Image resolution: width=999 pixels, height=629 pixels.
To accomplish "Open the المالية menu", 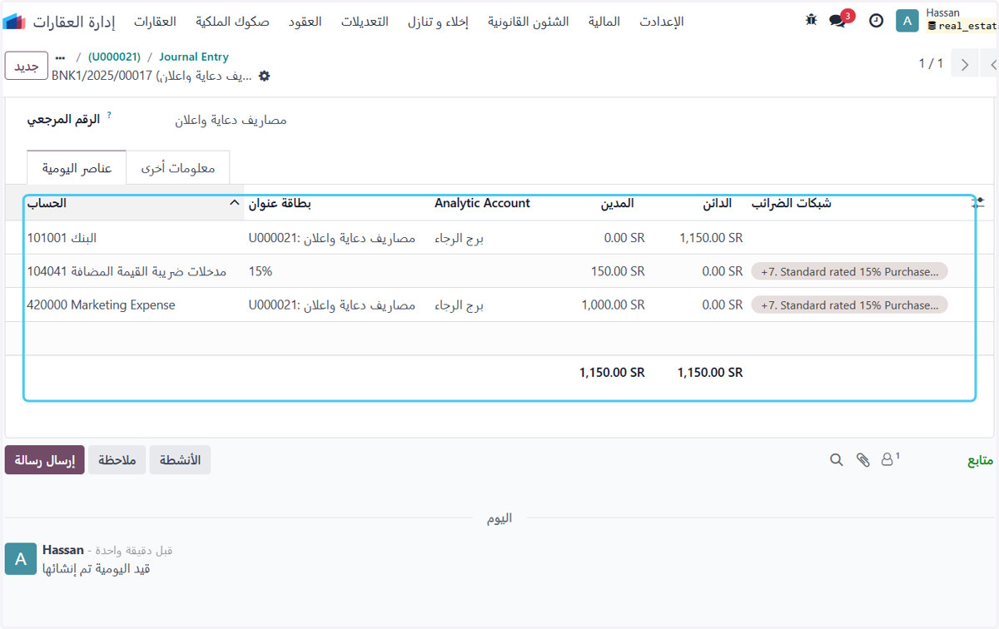I will pos(604,22).
